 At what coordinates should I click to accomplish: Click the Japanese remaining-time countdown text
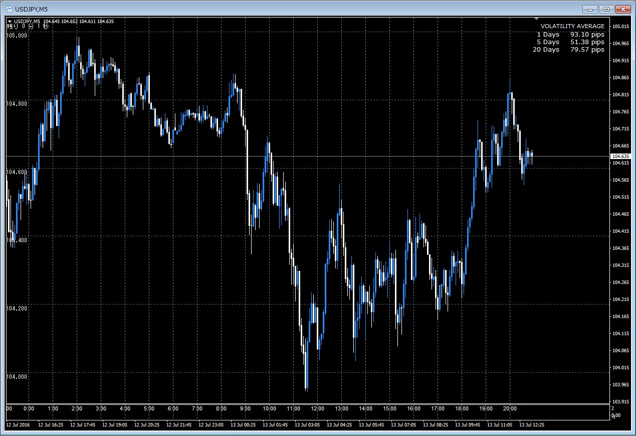coord(28,27)
